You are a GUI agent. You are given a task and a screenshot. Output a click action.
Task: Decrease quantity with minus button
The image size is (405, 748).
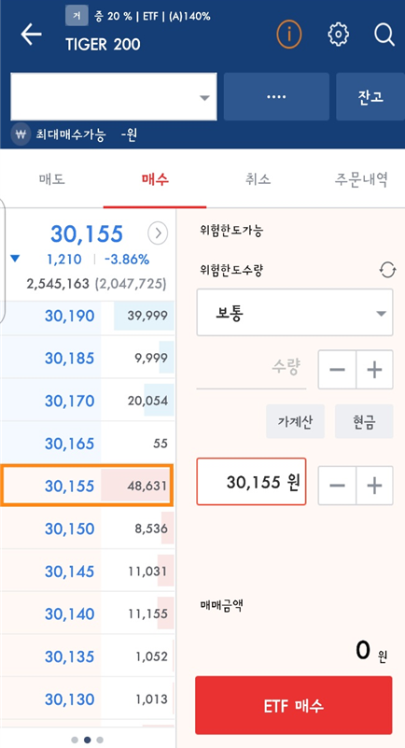[x=337, y=370]
